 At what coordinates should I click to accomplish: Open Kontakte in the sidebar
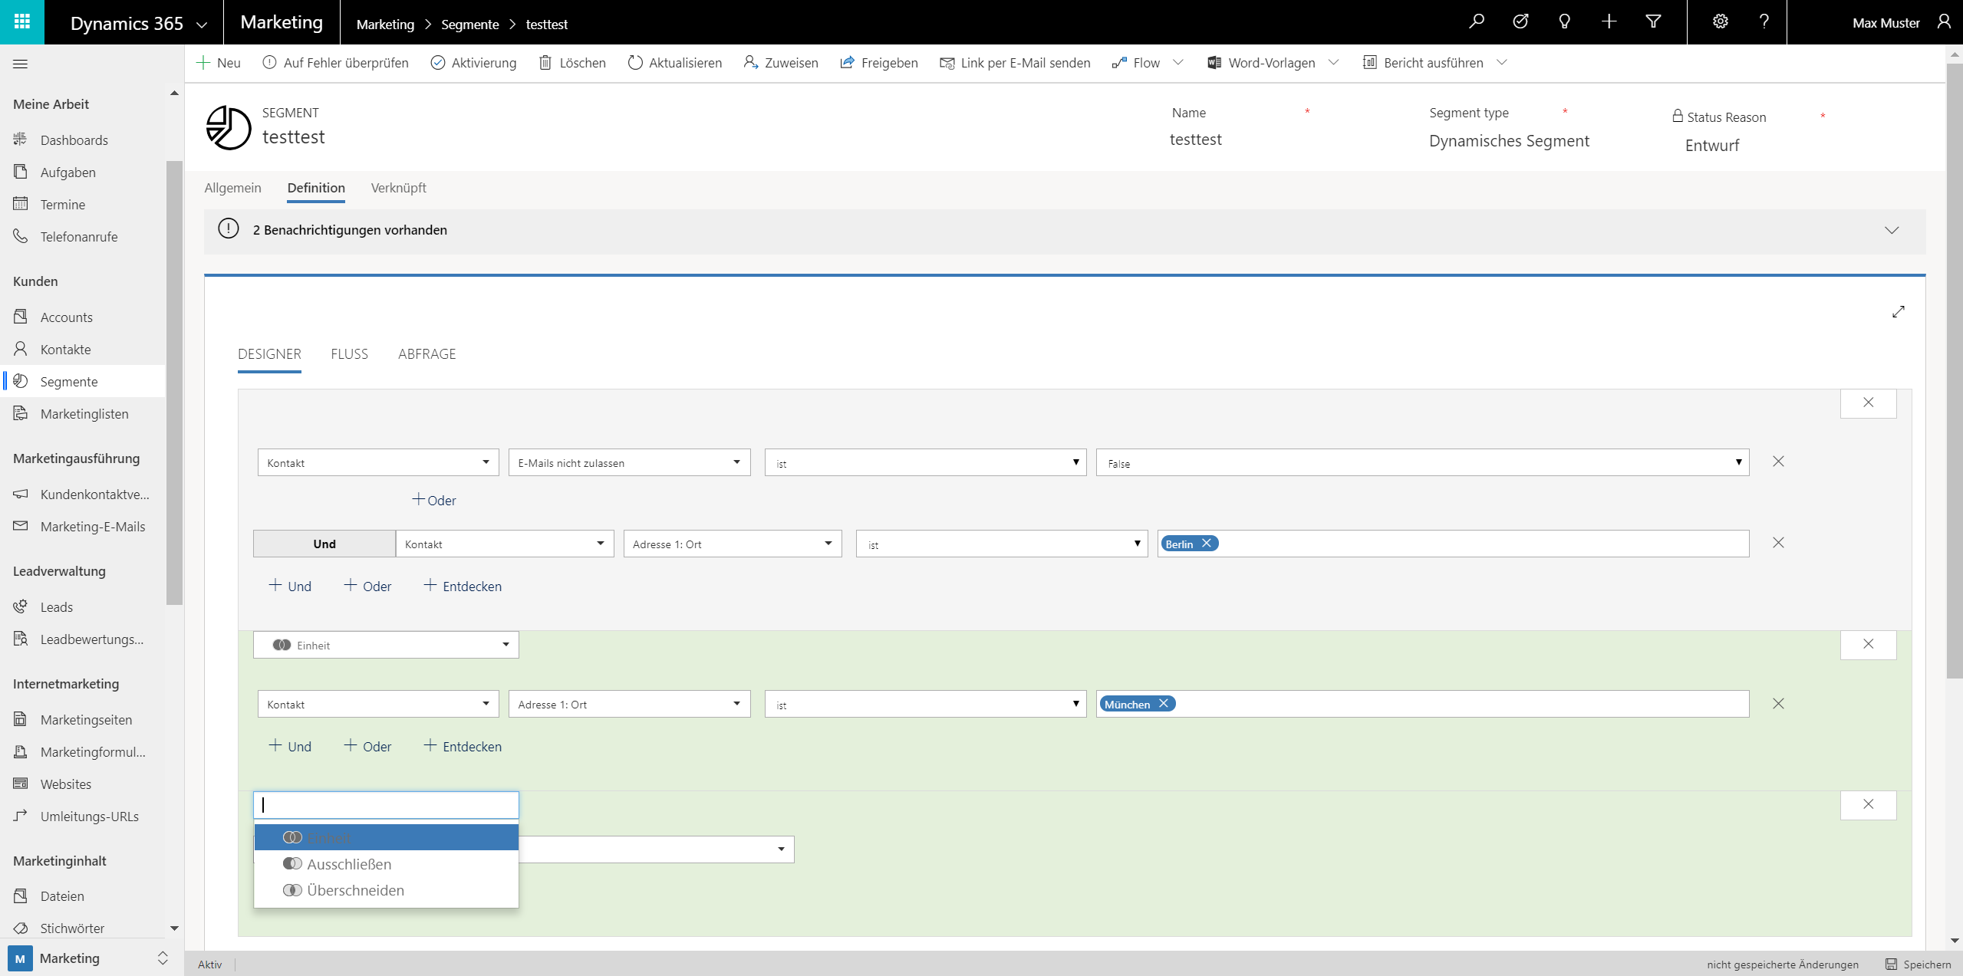pos(65,350)
